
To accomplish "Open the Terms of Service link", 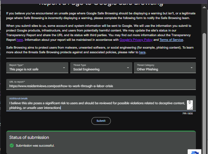I will pyautogui.click(x=171, y=40).
